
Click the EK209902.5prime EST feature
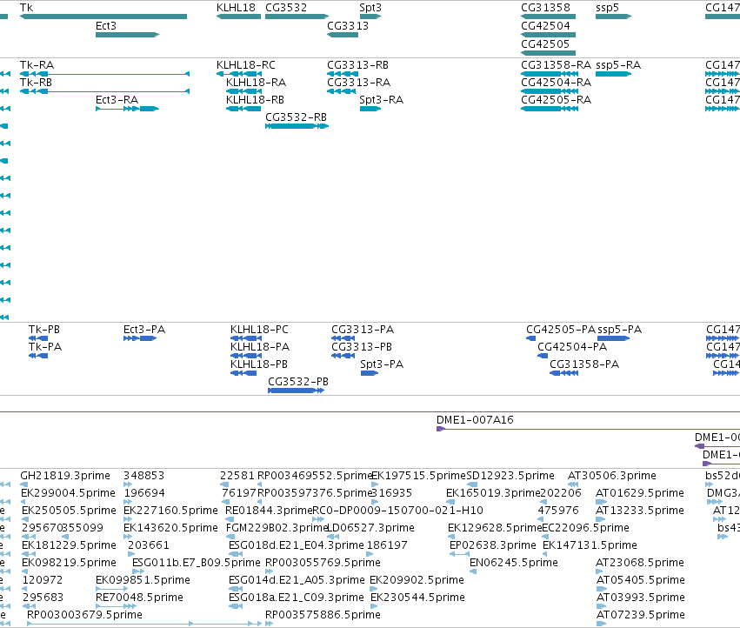[x=374, y=589]
